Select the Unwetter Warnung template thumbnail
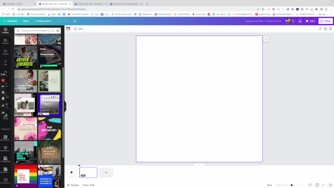This screenshot has width=334, height=188. click(x=50, y=105)
